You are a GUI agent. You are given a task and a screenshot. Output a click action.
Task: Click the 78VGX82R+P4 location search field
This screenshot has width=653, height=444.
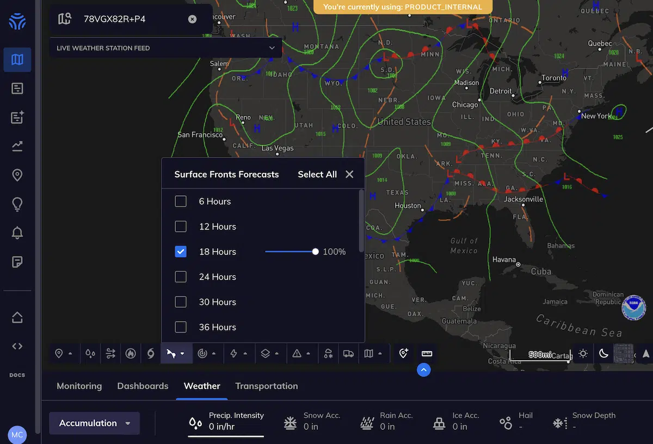pyautogui.click(x=131, y=19)
